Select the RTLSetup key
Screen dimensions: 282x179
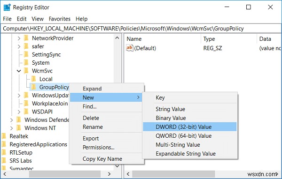tap(21, 152)
